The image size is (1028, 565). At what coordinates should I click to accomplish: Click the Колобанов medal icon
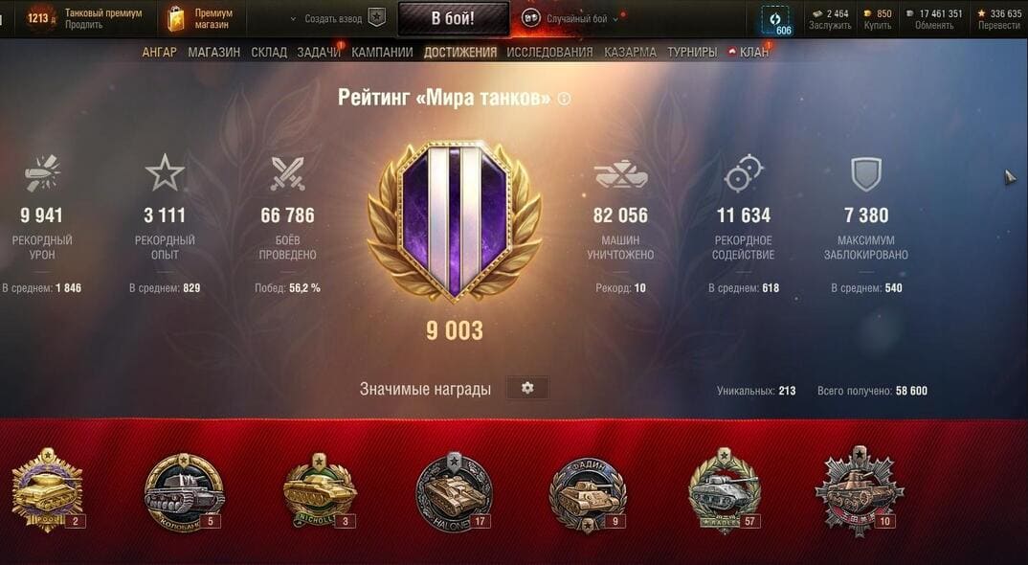(183, 491)
